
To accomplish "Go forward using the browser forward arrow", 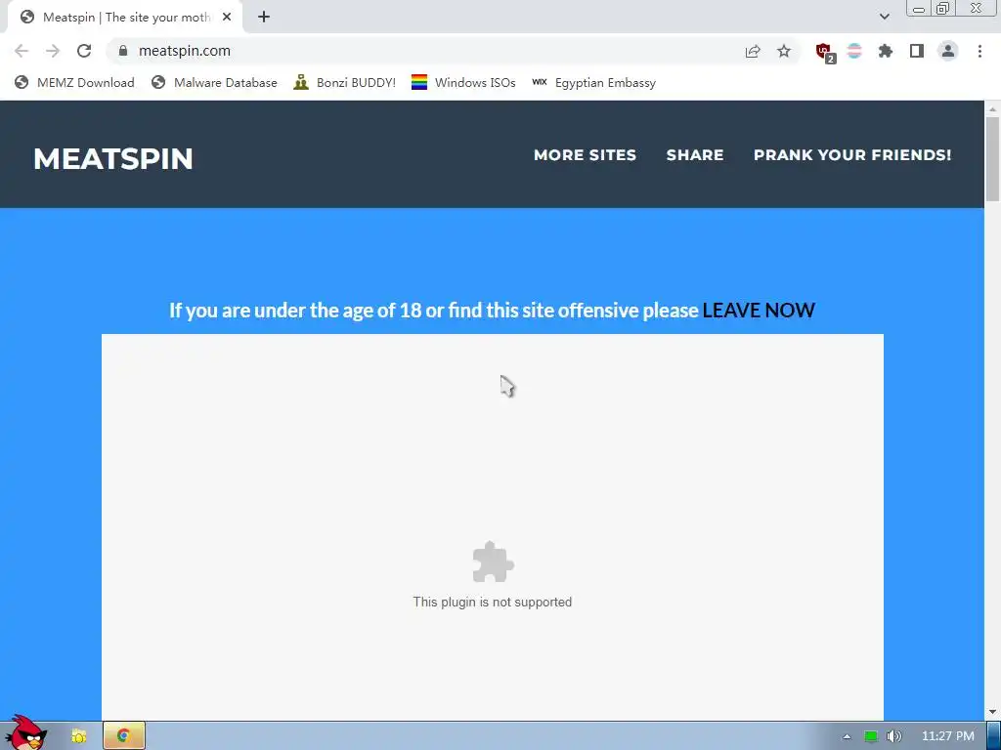I will pyautogui.click(x=53, y=51).
